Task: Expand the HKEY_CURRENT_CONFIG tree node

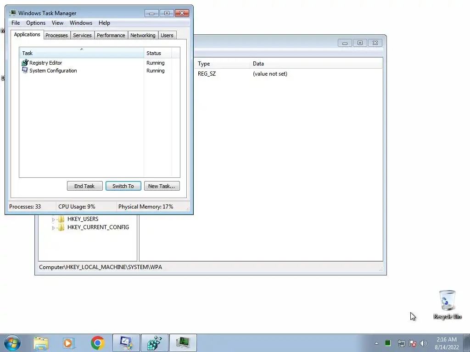Action: [53, 228]
